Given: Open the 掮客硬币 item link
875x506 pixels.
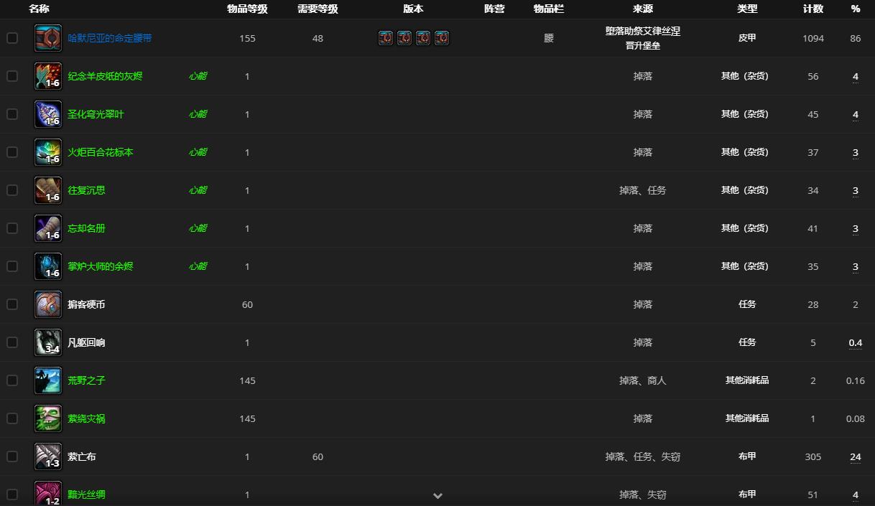Looking at the screenshot, I should 86,304.
